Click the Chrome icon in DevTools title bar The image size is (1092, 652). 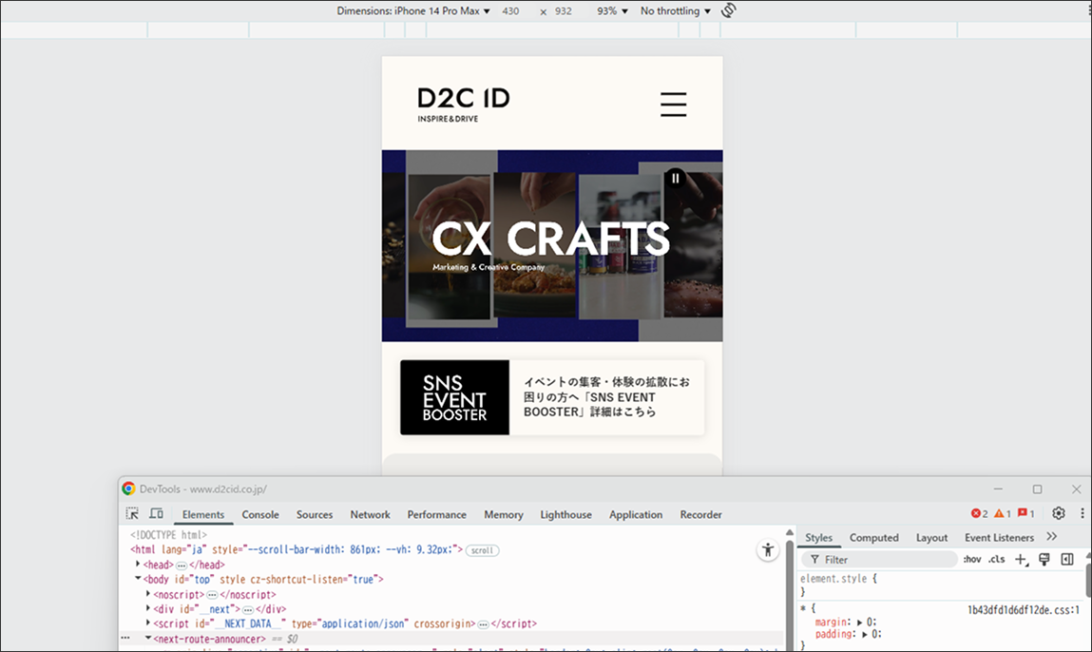(129, 489)
